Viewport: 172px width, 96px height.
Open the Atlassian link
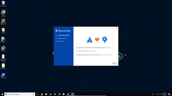click(x=108, y=47)
